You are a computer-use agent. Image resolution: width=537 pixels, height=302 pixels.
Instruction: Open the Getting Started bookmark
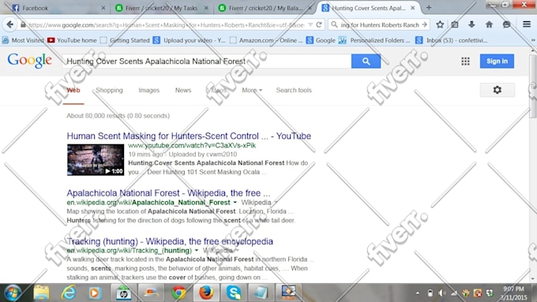[x=126, y=40]
